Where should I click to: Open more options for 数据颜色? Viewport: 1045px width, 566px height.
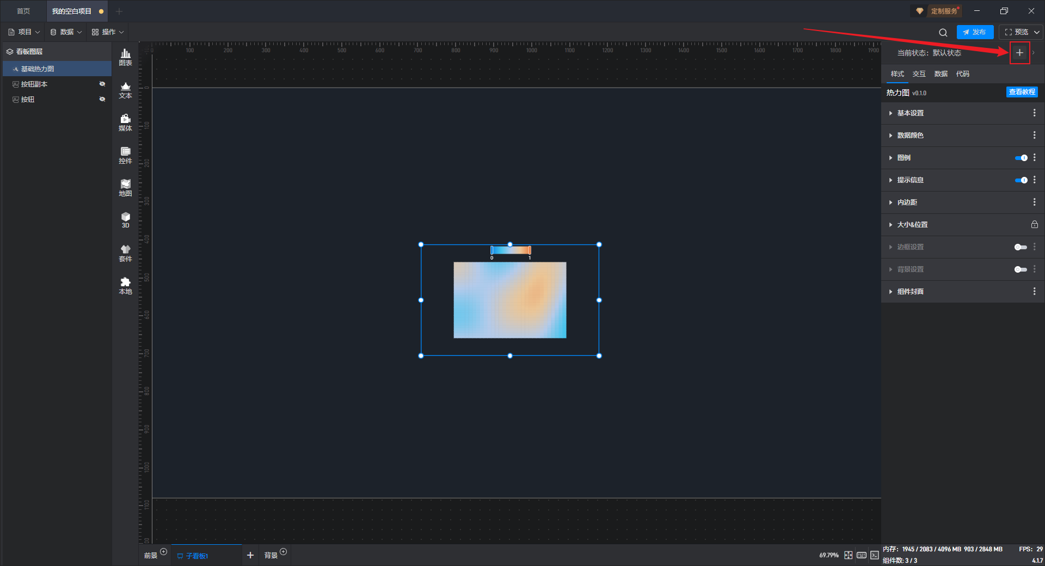(1034, 135)
